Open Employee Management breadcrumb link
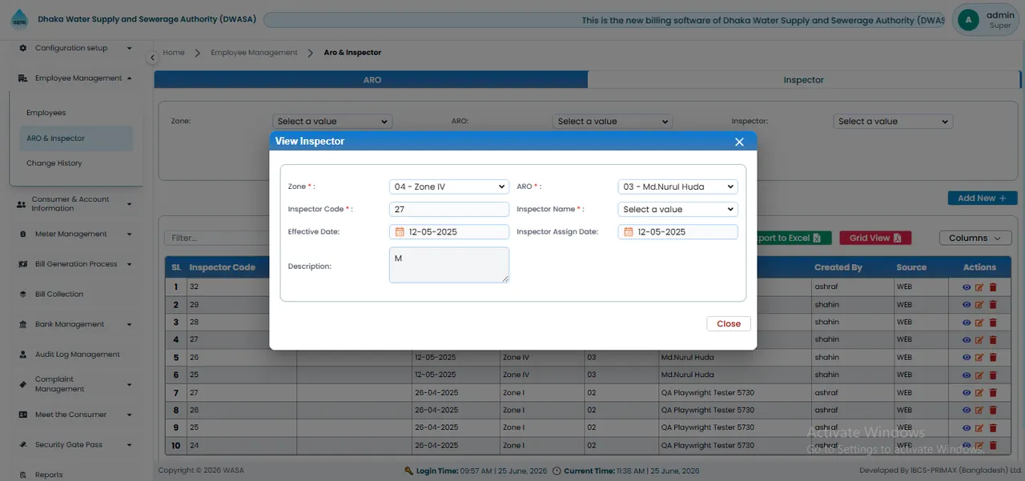 (254, 53)
